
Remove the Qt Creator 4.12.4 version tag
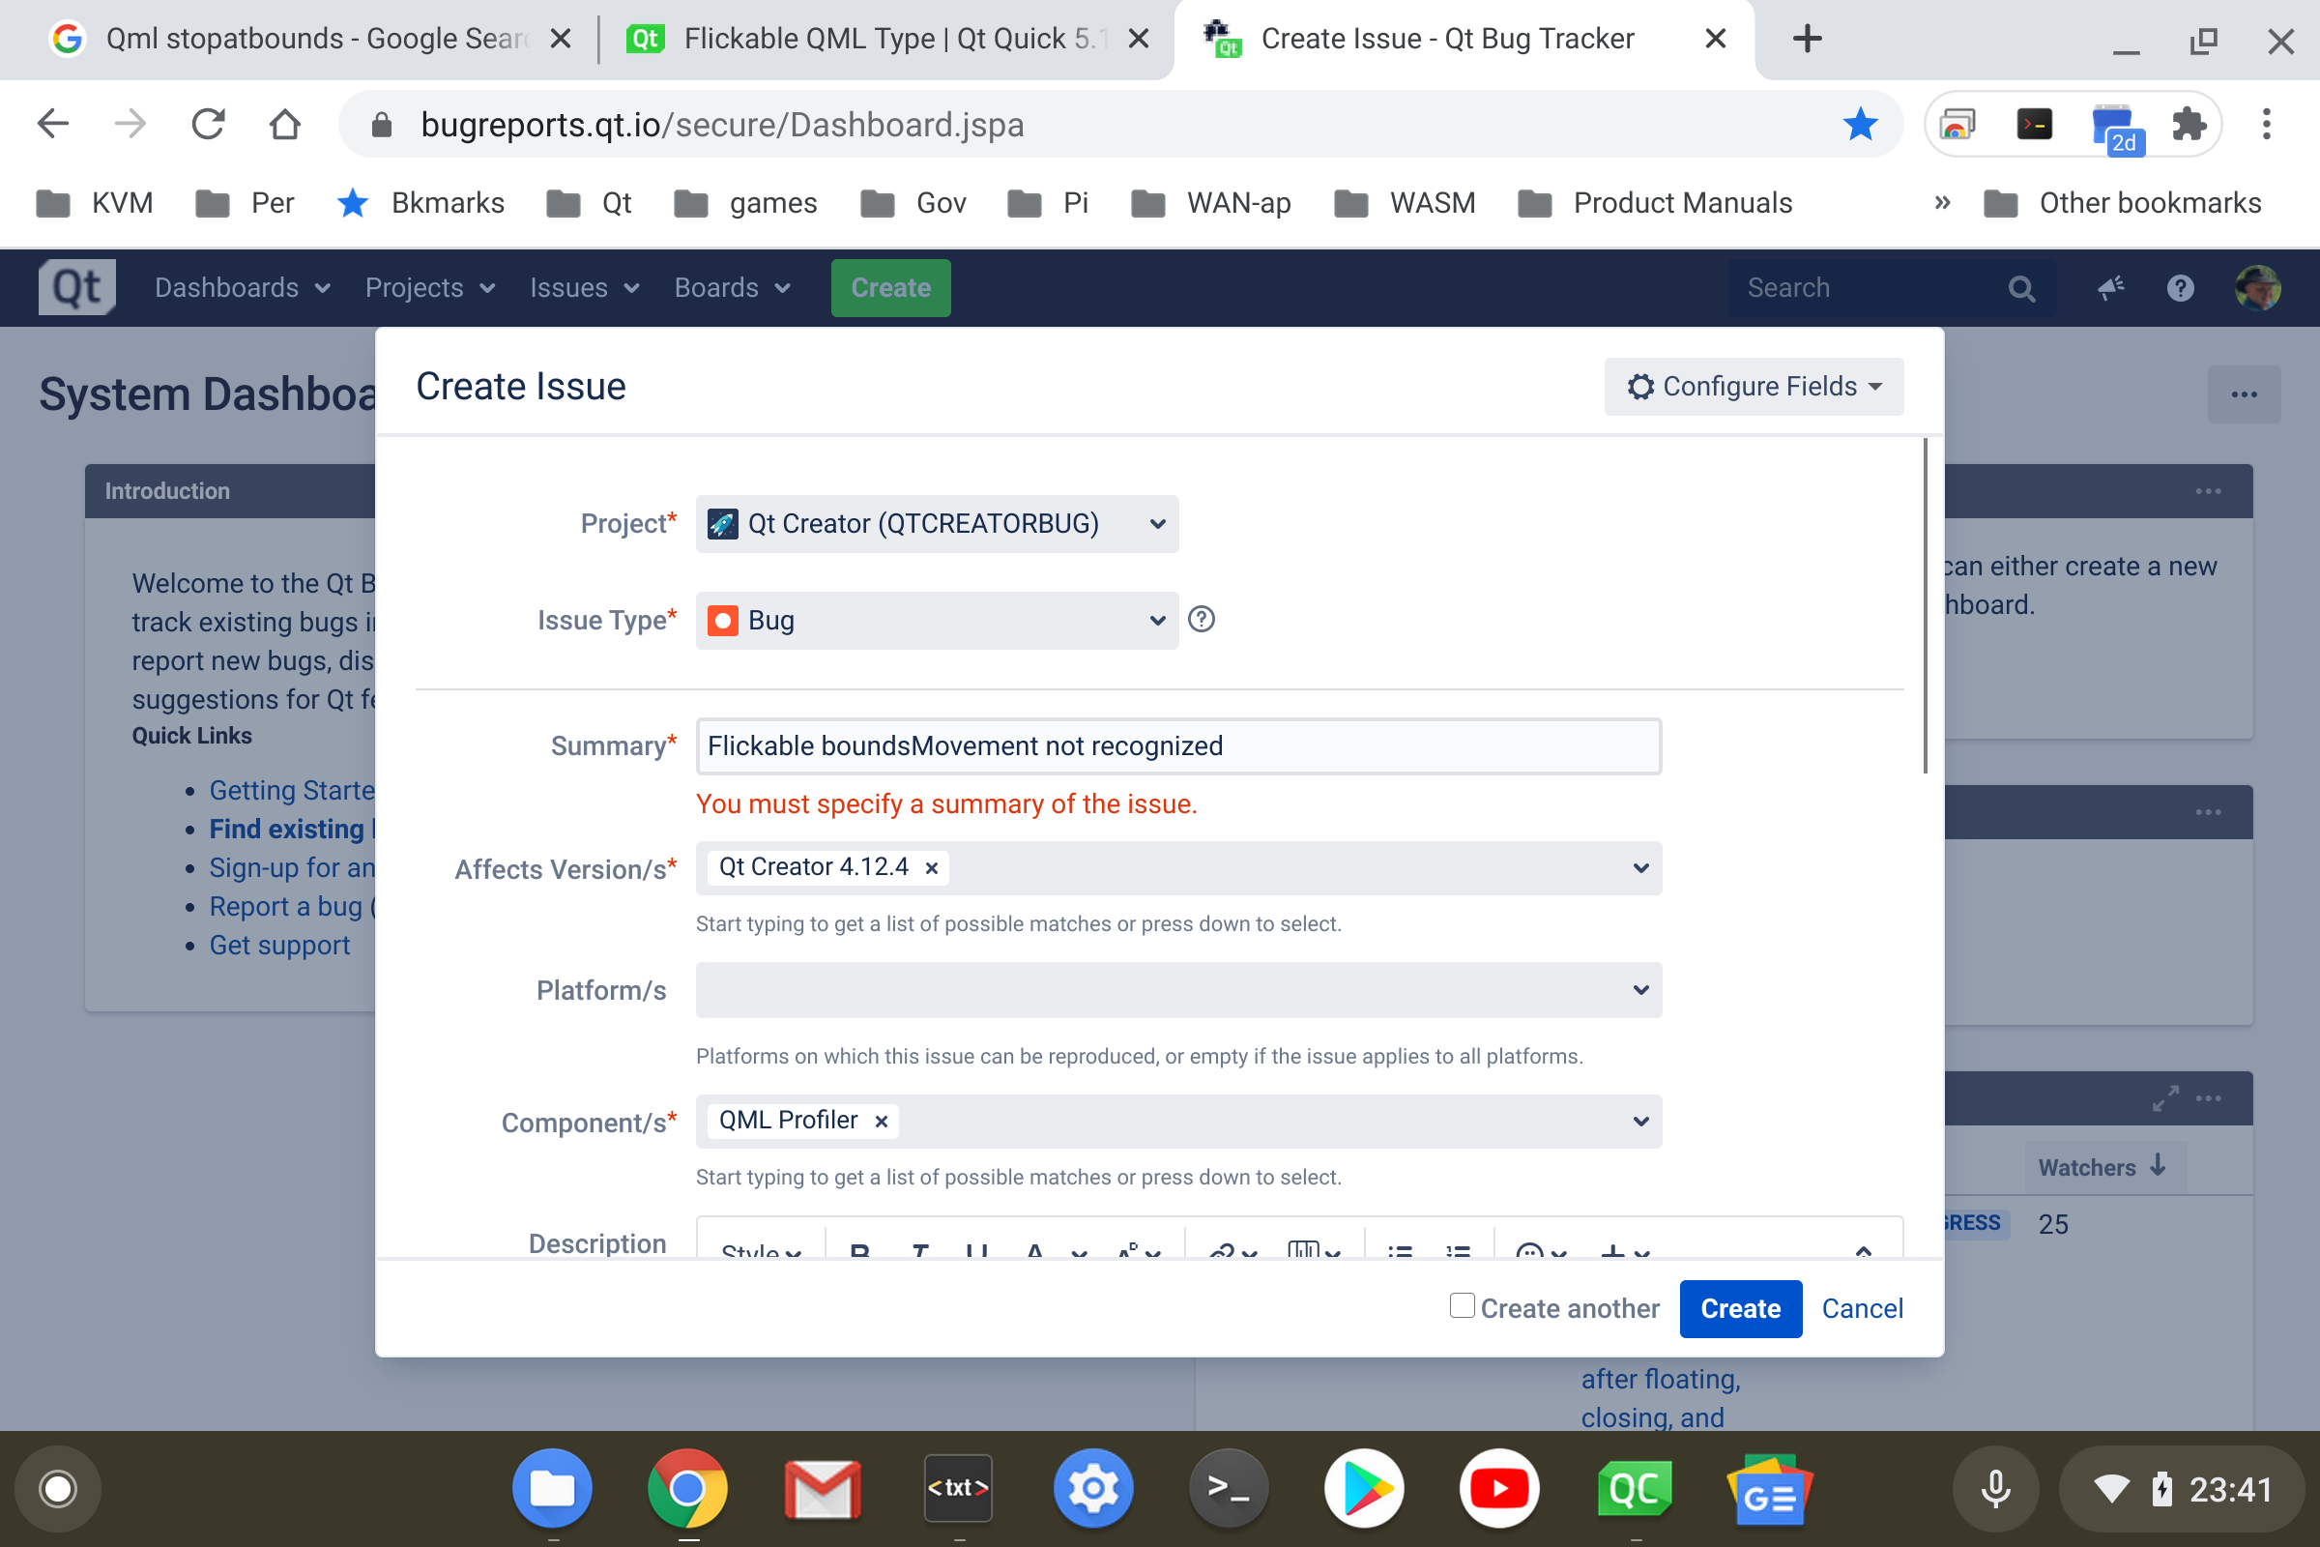pyautogui.click(x=931, y=868)
